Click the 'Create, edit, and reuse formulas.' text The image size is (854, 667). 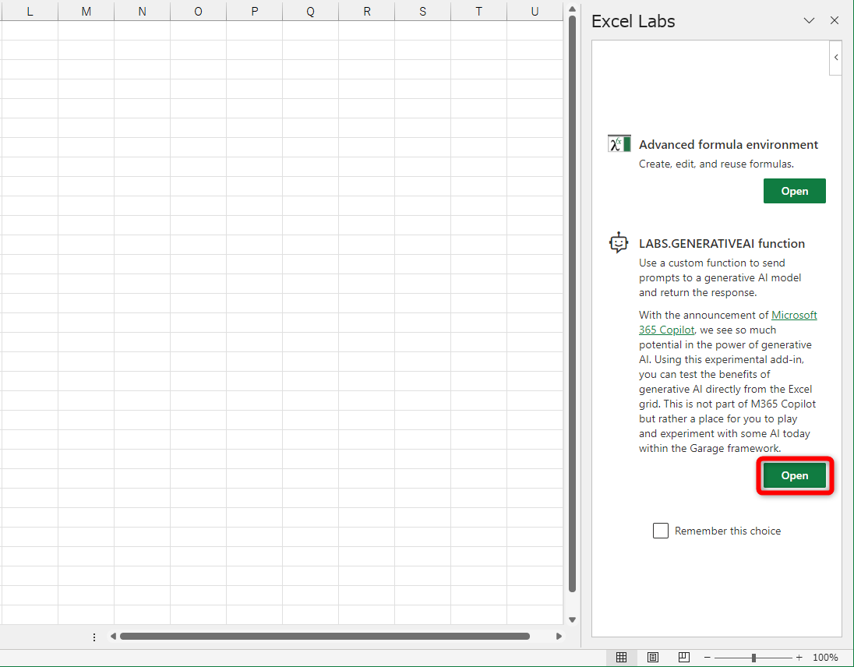[x=716, y=164]
